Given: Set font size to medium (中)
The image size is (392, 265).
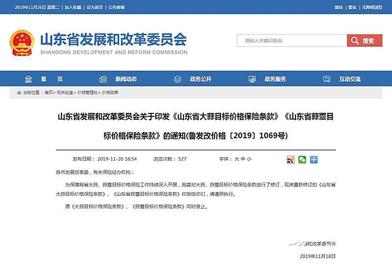Looking at the screenshot, I should coord(243,159).
